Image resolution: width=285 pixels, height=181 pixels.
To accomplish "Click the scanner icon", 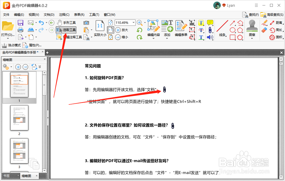I will tap(31, 30).
